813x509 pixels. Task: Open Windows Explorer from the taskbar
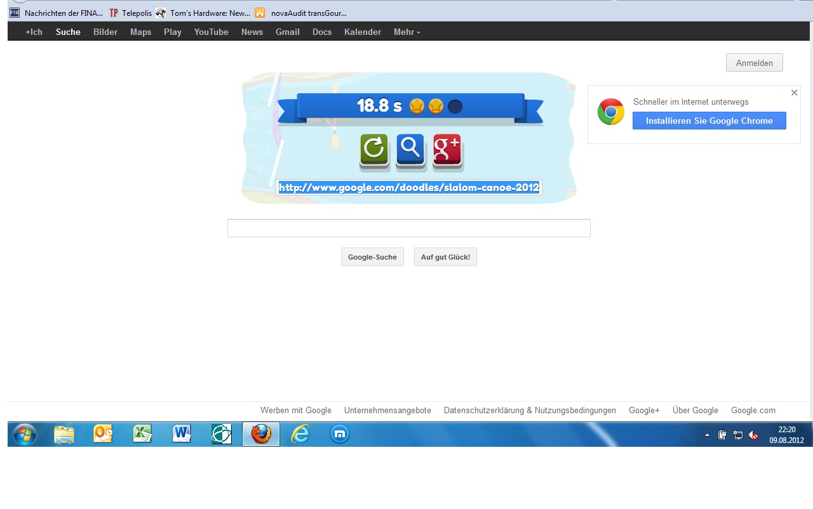64,434
